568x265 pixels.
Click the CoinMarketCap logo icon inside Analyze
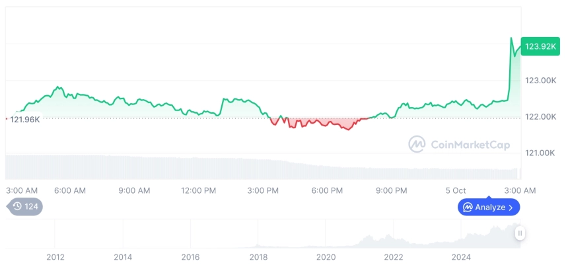[x=468, y=208]
